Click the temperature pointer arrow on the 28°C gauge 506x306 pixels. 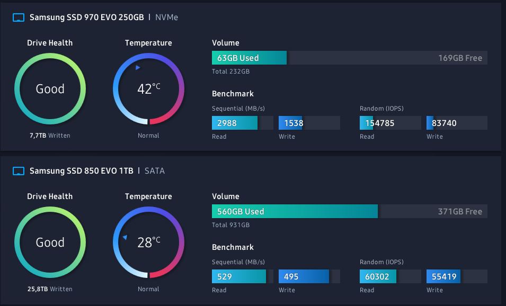pyautogui.click(x=125, y=238)
